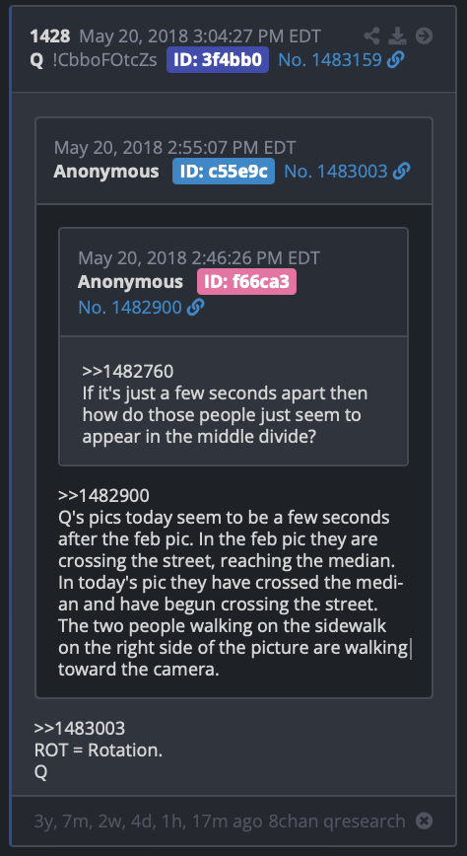The image size is (467, 856).
Task: Click the post number 1428 heading
Action: tap(49, 36)
